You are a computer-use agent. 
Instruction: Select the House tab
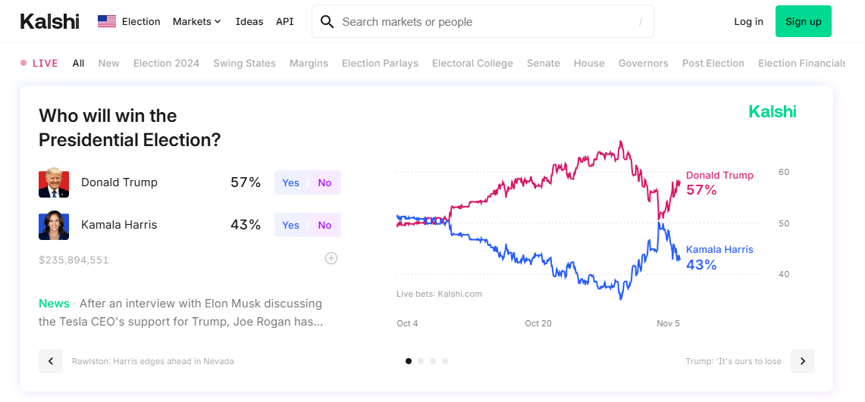click(x=589, y=64)
